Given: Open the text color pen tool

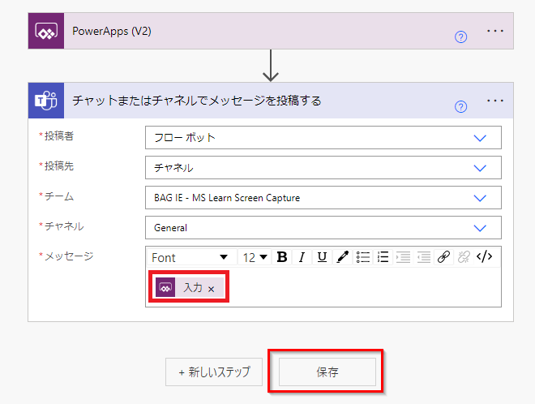Looking at the screenshot, I should pyautogui.click(x=342, y=257).
